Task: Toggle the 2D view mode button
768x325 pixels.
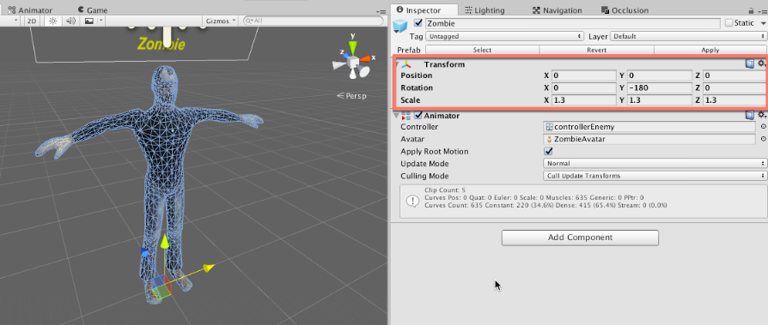Action: tap(33, 21)
